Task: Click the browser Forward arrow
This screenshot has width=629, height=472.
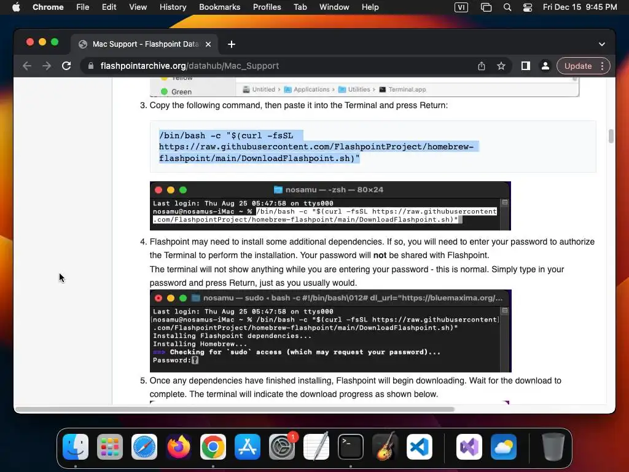Action: [x=47, y=66]
